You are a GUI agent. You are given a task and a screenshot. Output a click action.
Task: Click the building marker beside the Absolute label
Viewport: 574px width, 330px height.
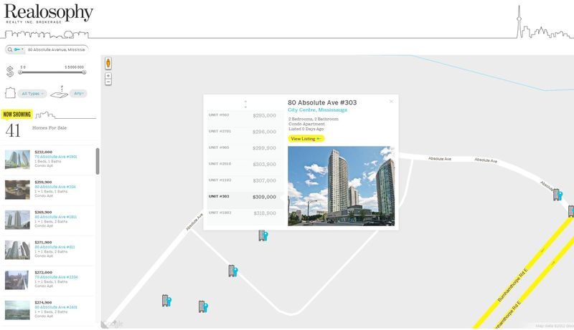[x=557, y=195]
